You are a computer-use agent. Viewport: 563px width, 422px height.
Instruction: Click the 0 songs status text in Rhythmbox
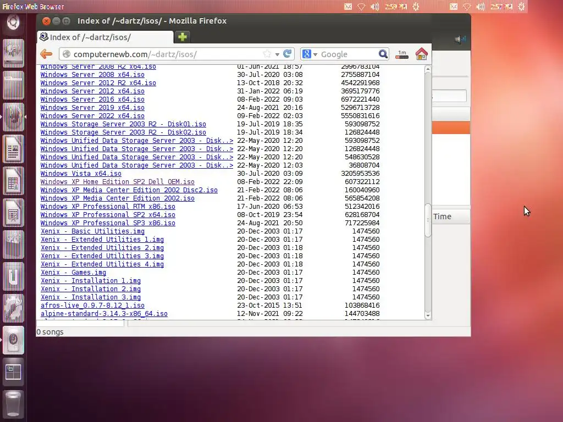pos(50,332)
